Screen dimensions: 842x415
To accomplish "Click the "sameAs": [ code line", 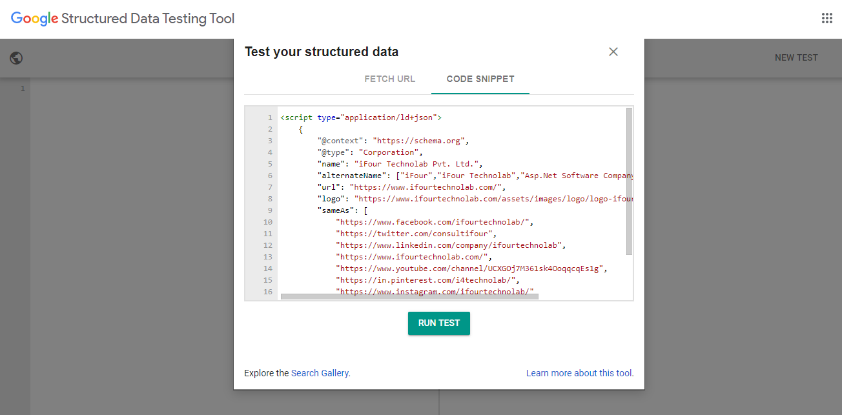I will (x=342, y=210).
